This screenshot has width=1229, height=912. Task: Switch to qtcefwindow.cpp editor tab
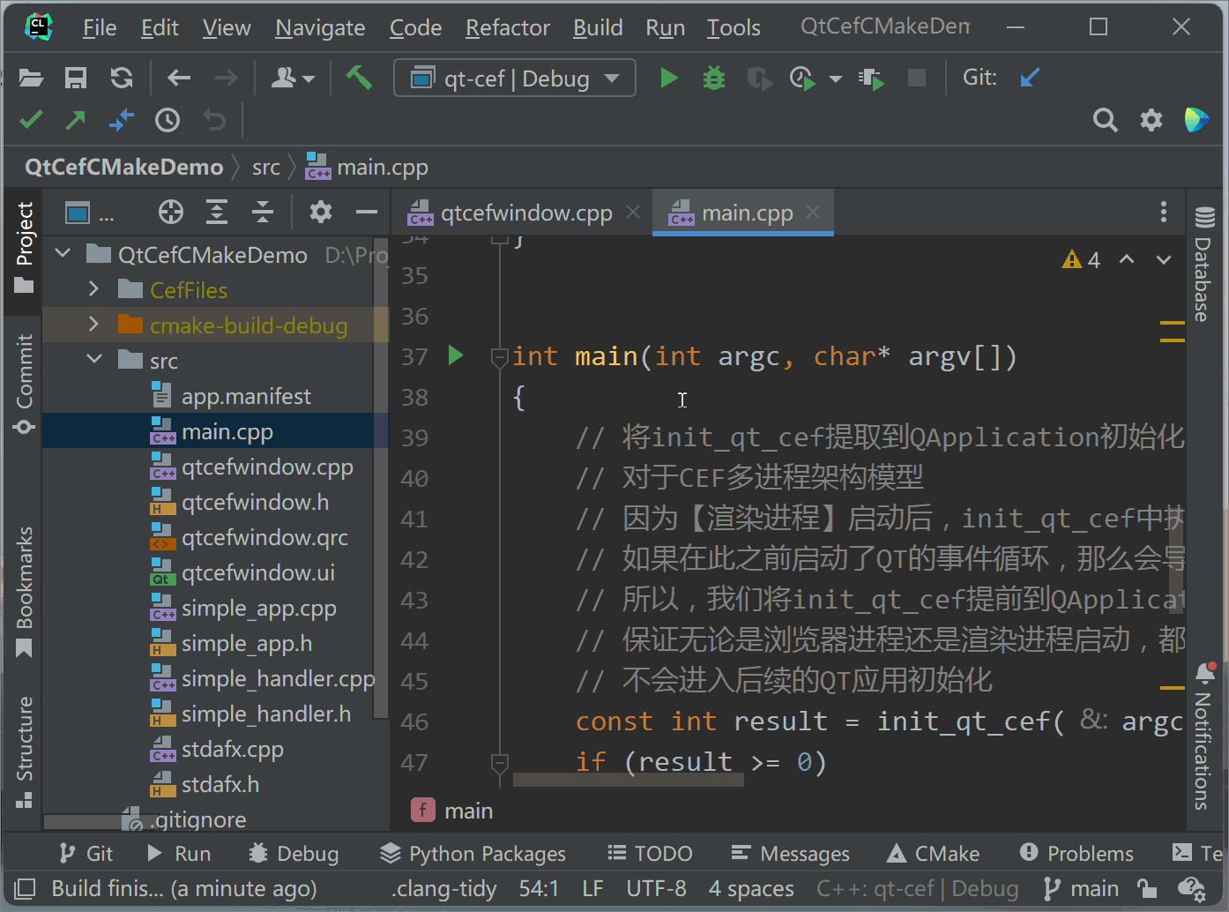coord(525,213)
